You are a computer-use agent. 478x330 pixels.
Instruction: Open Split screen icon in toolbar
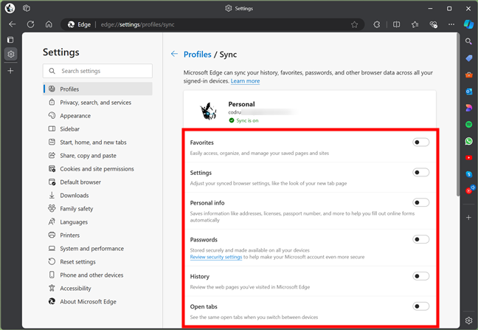pos(396,24)
